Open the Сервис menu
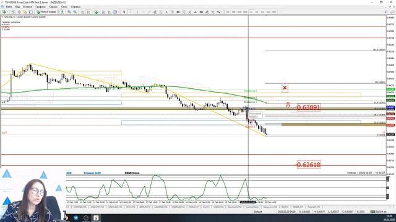This screenshot has width=396, height=222. (53, 7)
